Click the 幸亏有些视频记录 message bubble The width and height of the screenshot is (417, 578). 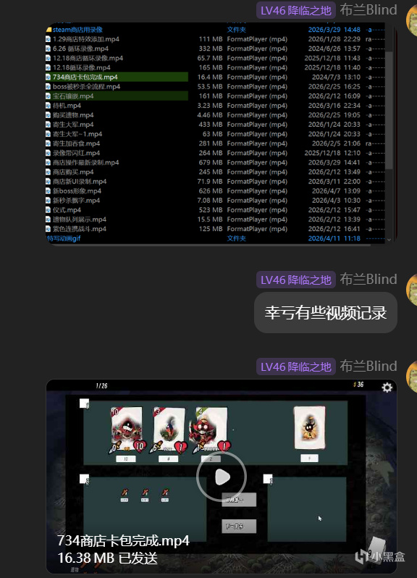pyautogui.click(x=326, y=313)
